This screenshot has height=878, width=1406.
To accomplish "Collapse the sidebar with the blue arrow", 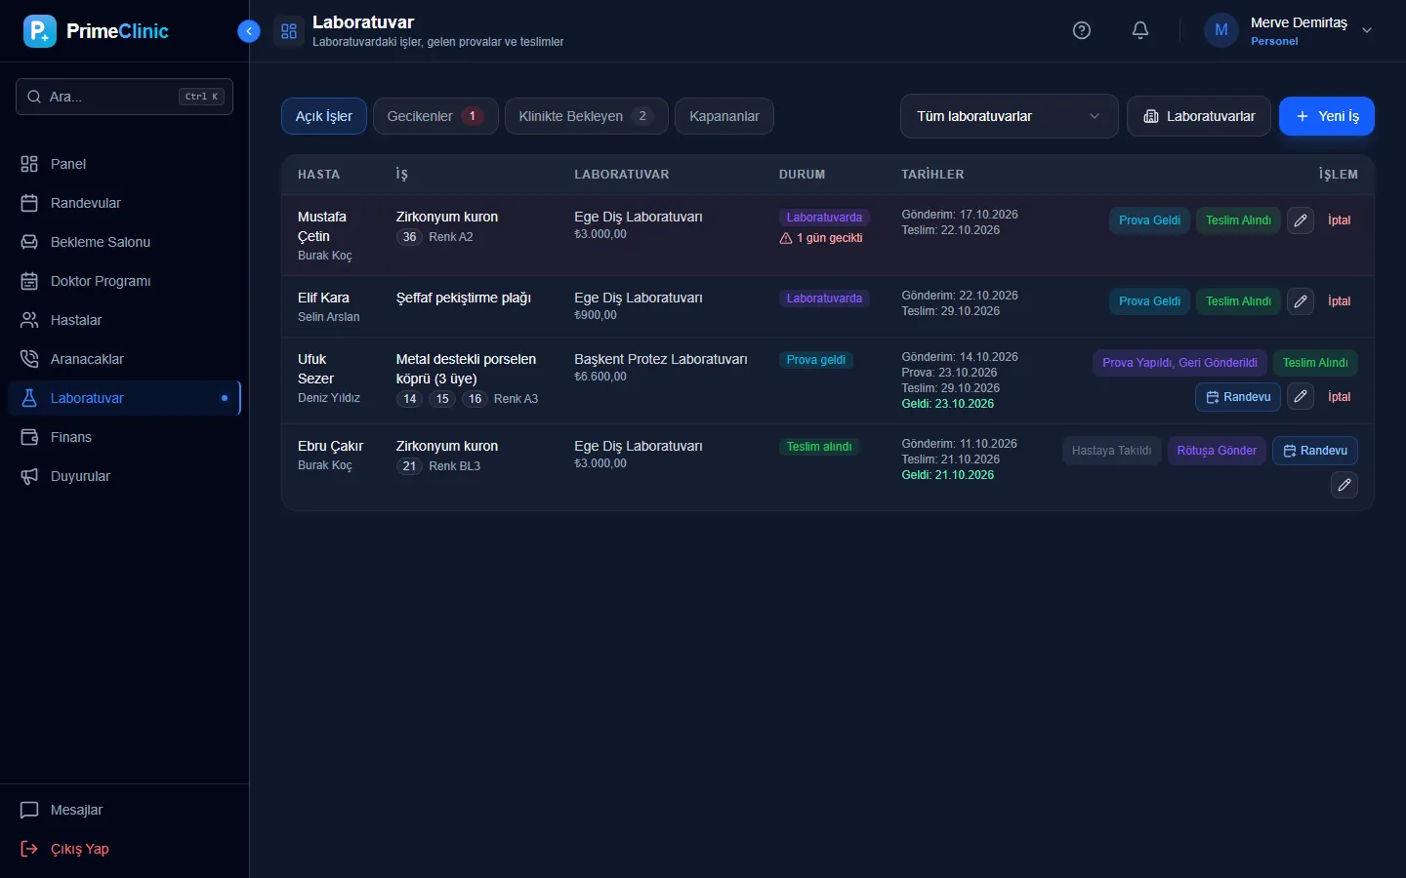I will pos(249,31).
